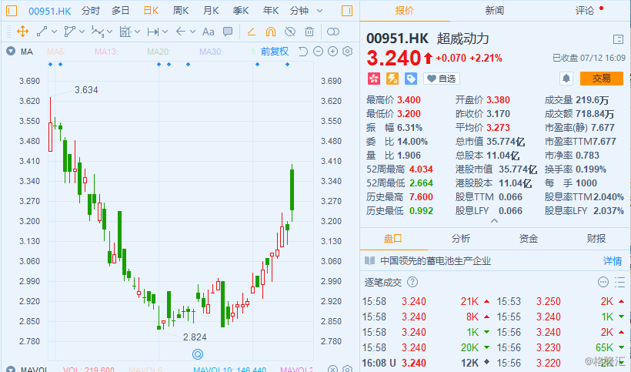Switch to 多日 chart tab
This screenshot has width=631, height=372.
(120, 11)
